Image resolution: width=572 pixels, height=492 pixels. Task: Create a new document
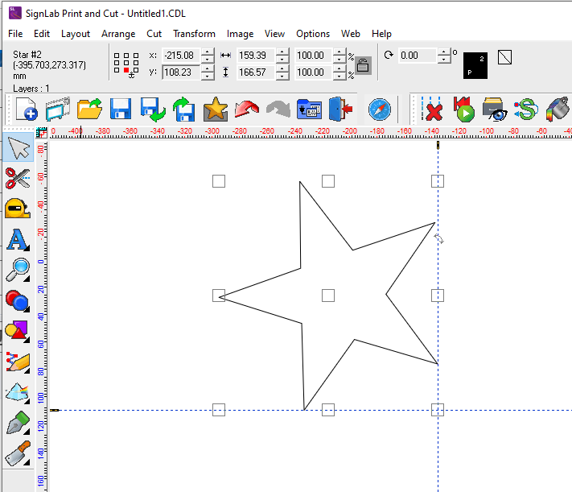click(x=27, y=110)
